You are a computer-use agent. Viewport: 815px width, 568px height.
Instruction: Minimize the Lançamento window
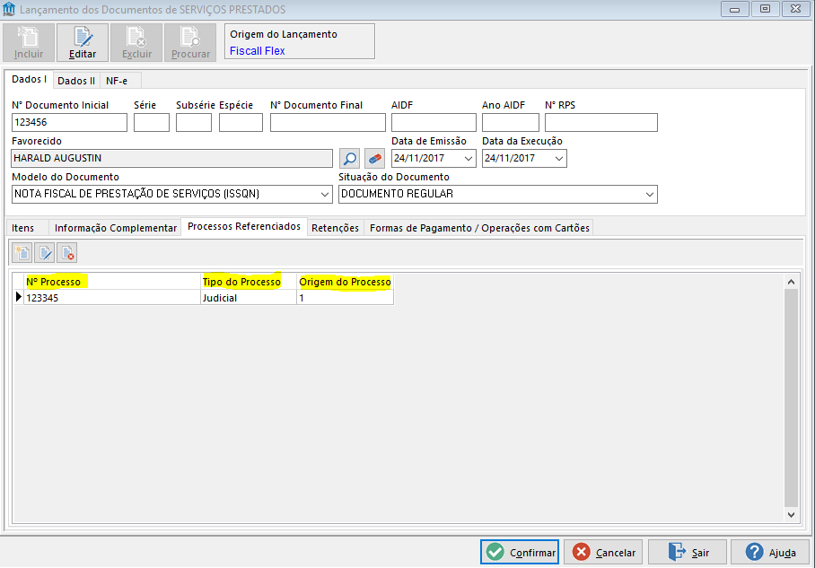click(x=734, y=9)
